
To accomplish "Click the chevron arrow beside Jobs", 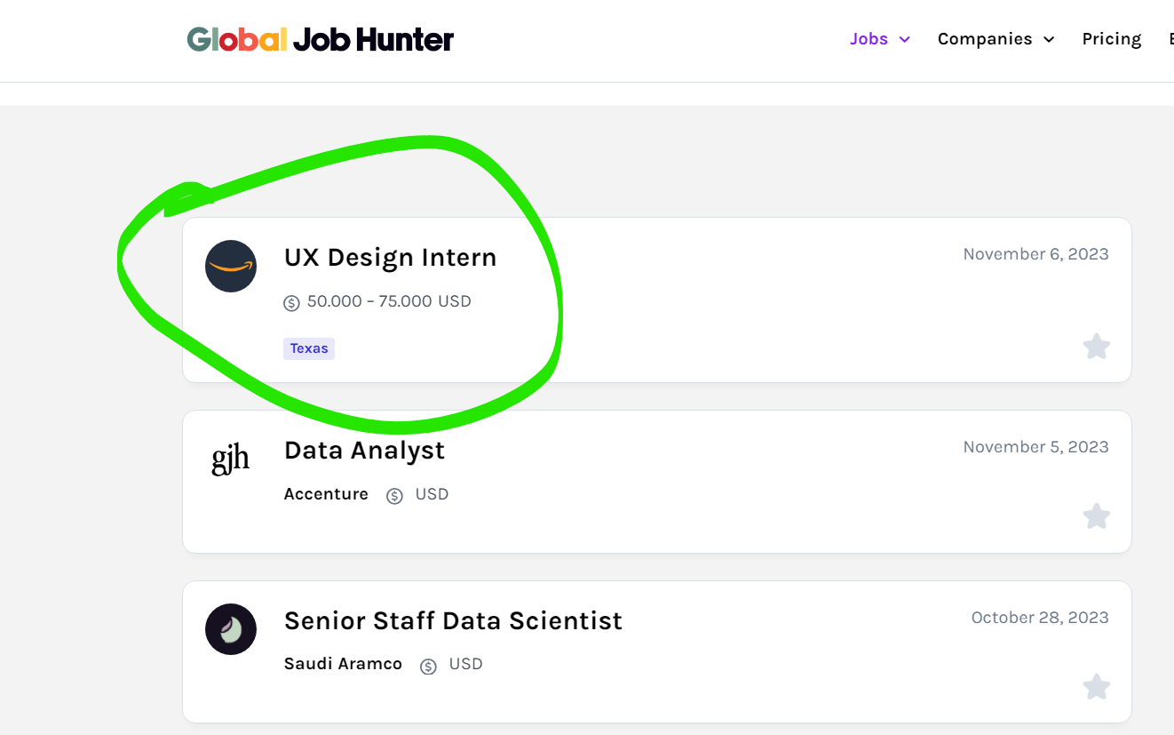I will point(905,40).
